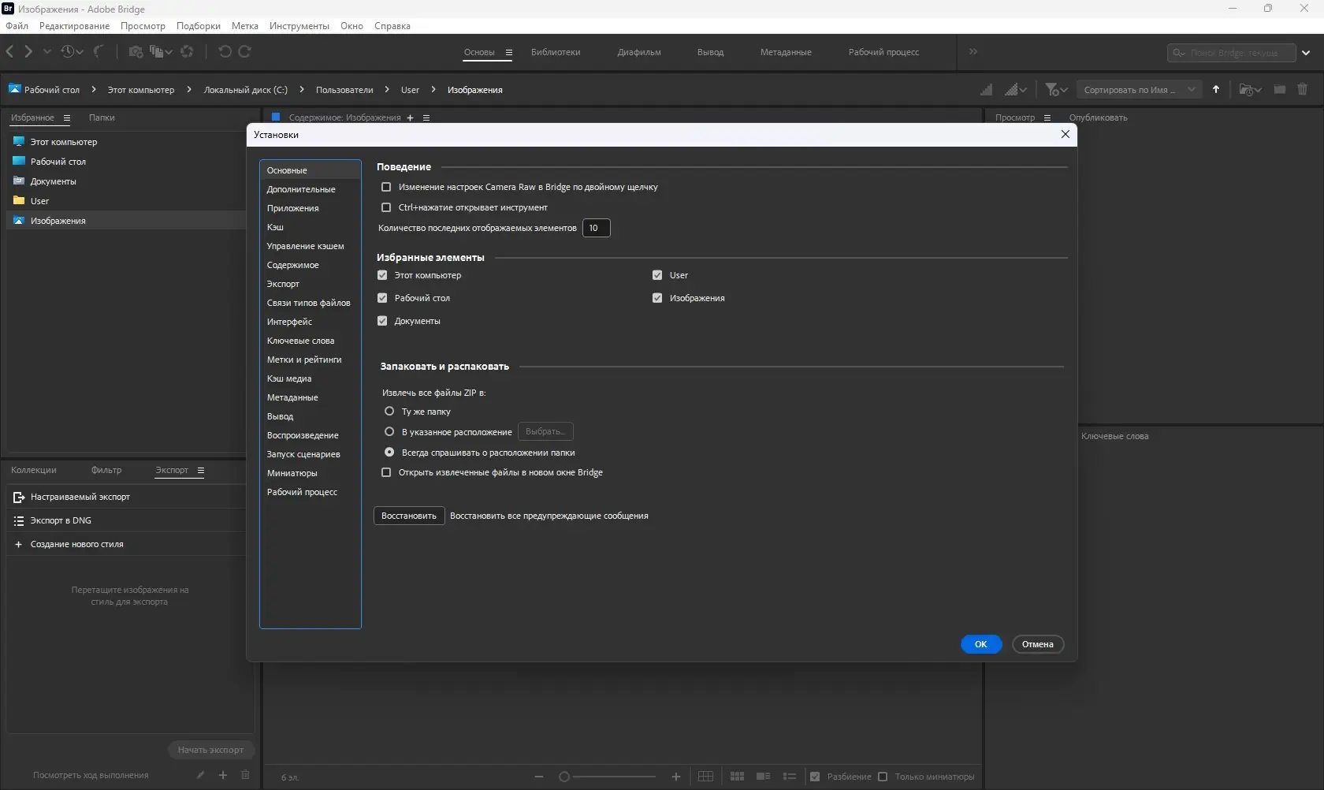
Task: Expand the hidden workspaces chevron
Action: (x=973, y=52)
